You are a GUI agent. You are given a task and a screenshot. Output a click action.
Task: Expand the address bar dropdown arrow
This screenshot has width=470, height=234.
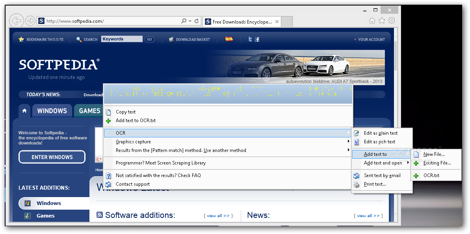(190, 21)
